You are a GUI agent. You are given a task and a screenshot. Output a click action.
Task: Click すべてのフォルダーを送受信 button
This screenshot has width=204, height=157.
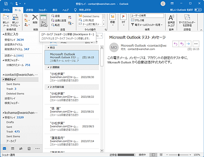tap(187, 21)
